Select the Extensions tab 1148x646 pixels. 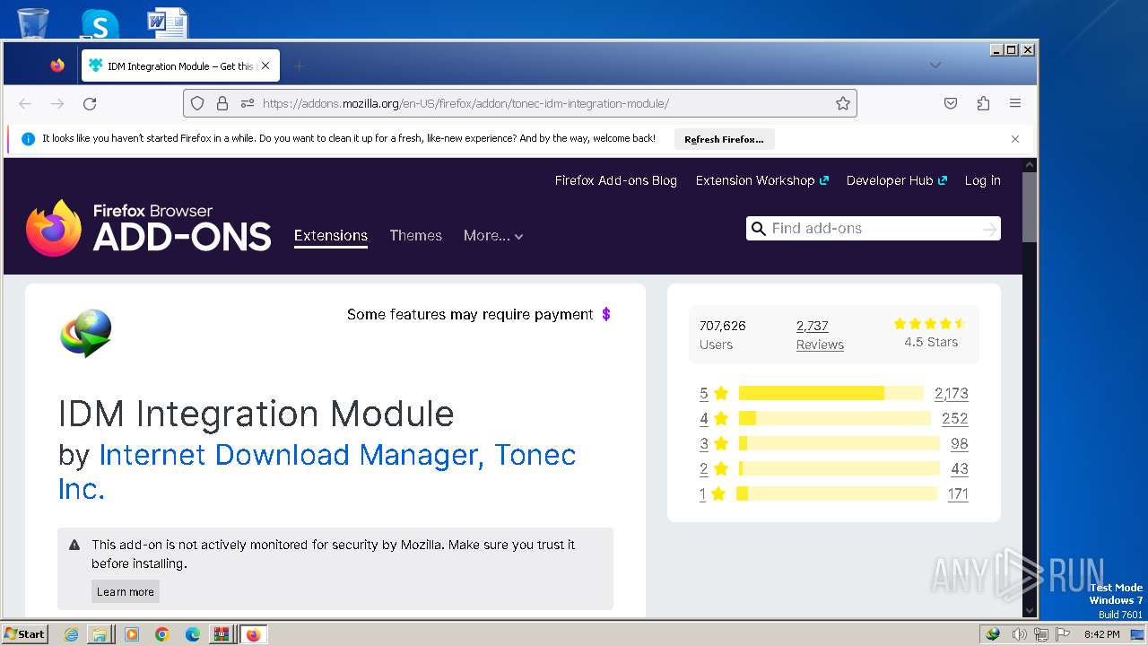331,236
